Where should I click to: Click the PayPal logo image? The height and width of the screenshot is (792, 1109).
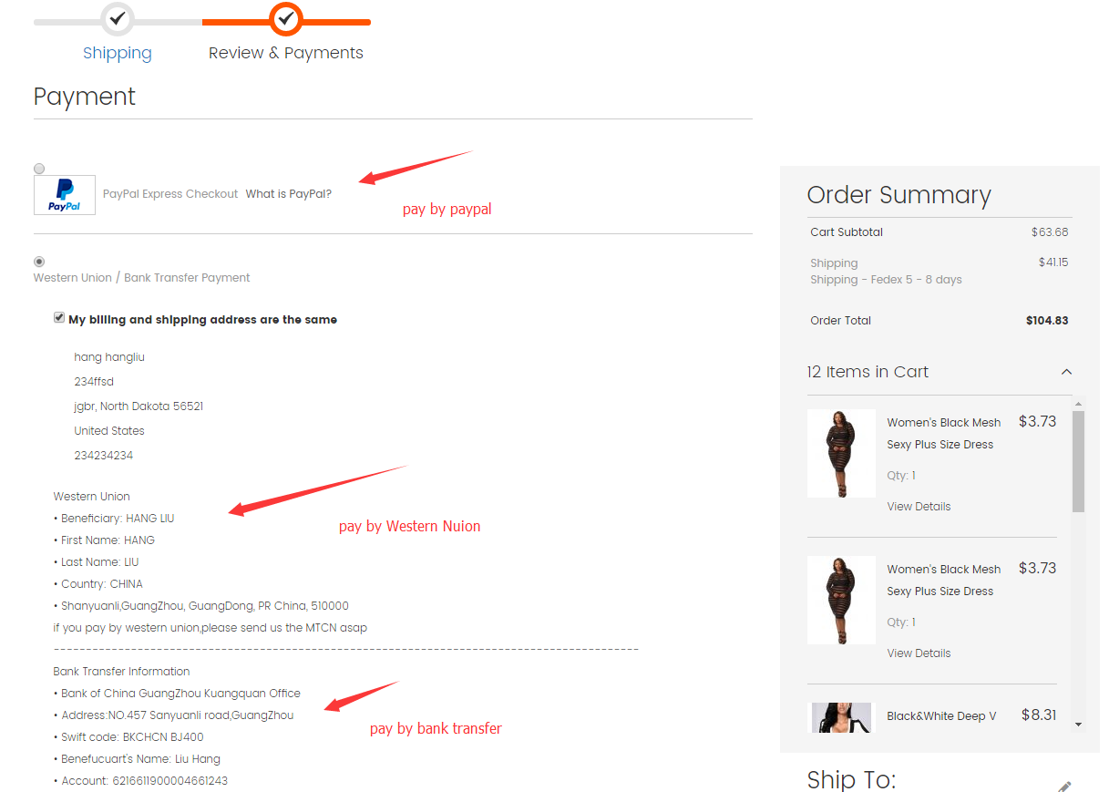(x=65, y=195)
